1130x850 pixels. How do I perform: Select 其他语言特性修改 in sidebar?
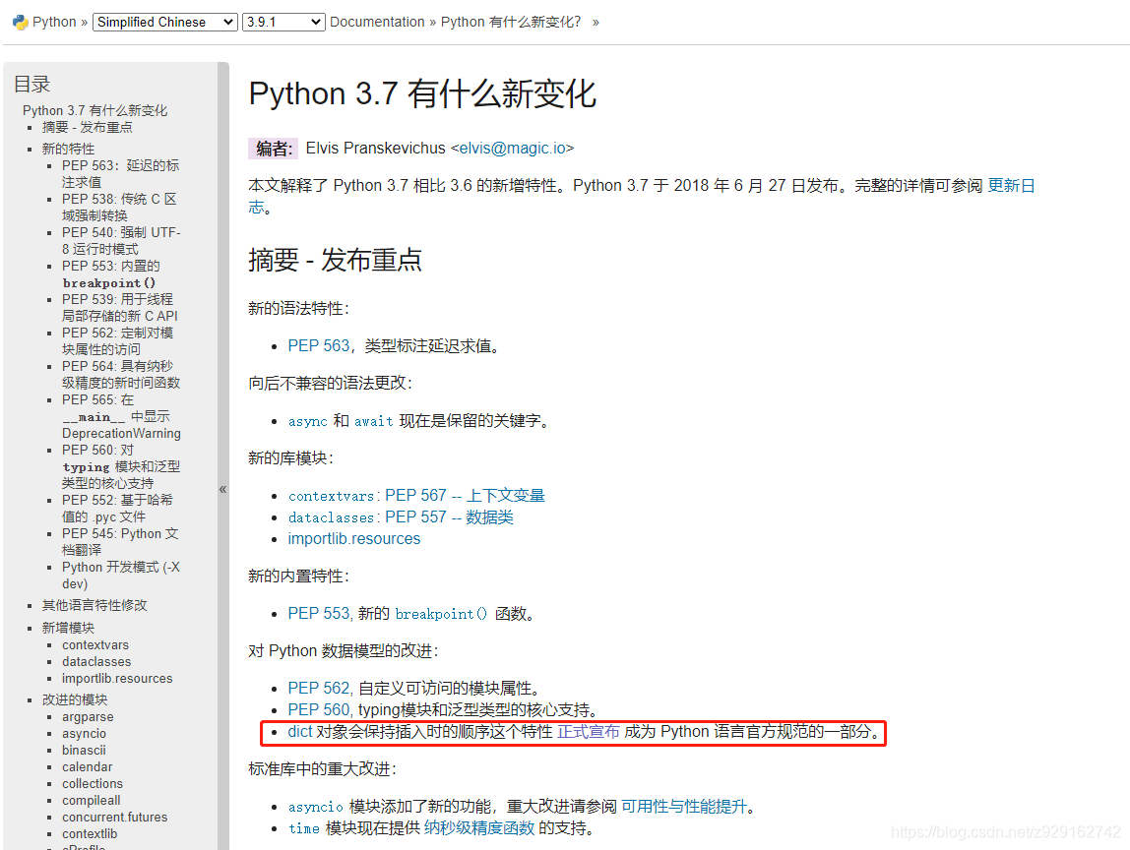pos(94,605)
